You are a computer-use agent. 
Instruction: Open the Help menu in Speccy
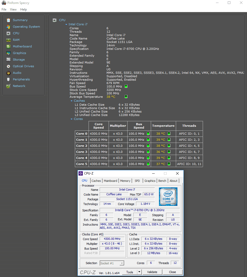coord(23,9)
